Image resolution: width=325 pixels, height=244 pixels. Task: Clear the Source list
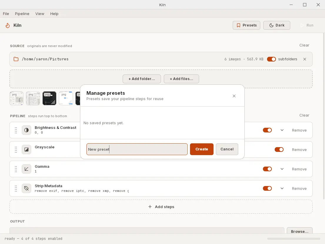(x=304, y=45)
